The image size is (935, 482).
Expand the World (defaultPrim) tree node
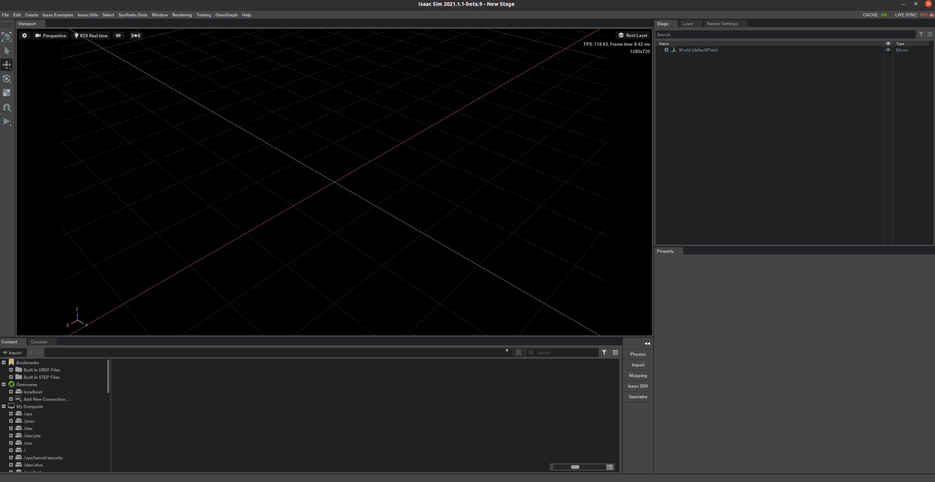coord(666,50)
